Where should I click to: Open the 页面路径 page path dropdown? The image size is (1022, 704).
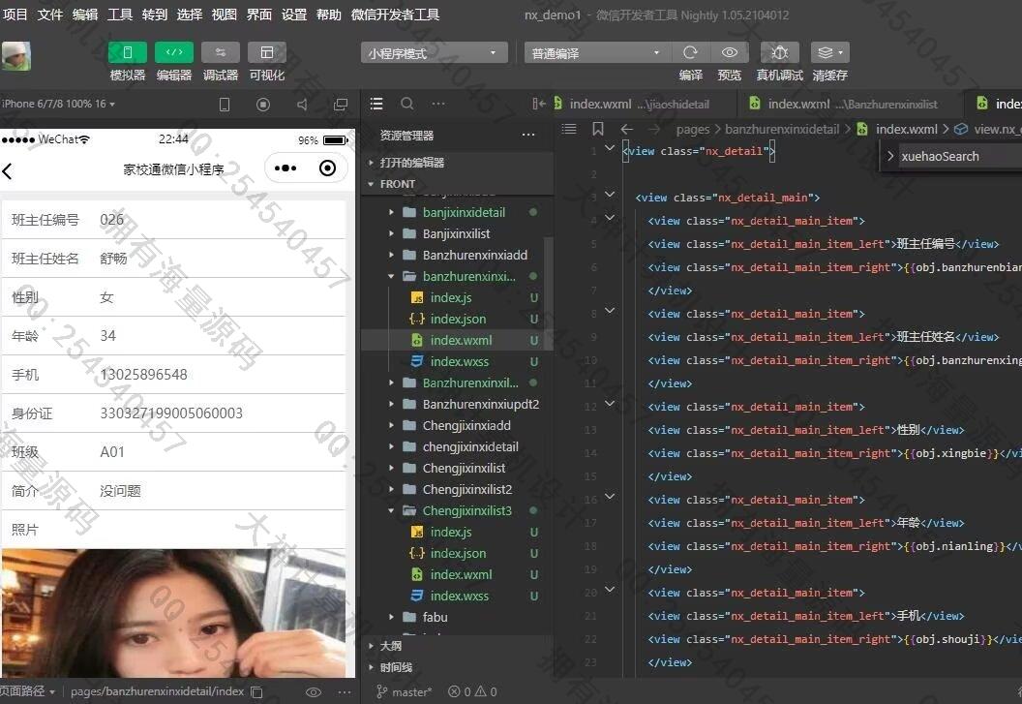(x=28, y=691)
